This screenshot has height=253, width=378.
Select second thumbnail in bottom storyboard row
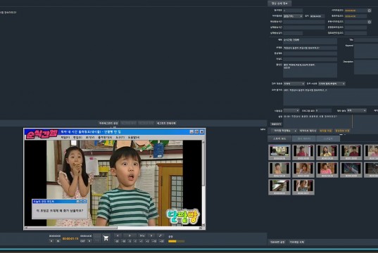point(303,187)
